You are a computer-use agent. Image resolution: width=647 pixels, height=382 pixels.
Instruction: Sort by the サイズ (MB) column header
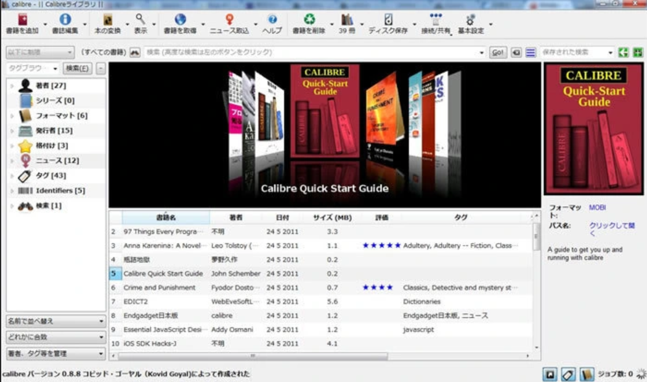(x=332, y=218)
